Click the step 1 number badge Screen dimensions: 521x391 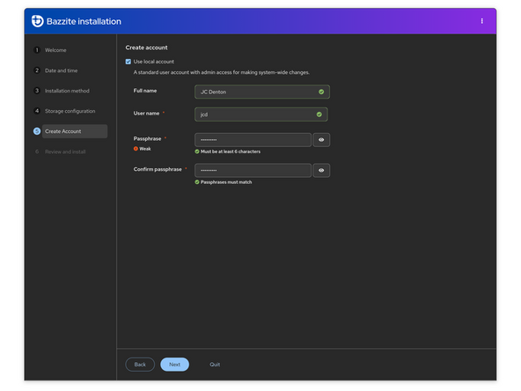click(37, 50)
